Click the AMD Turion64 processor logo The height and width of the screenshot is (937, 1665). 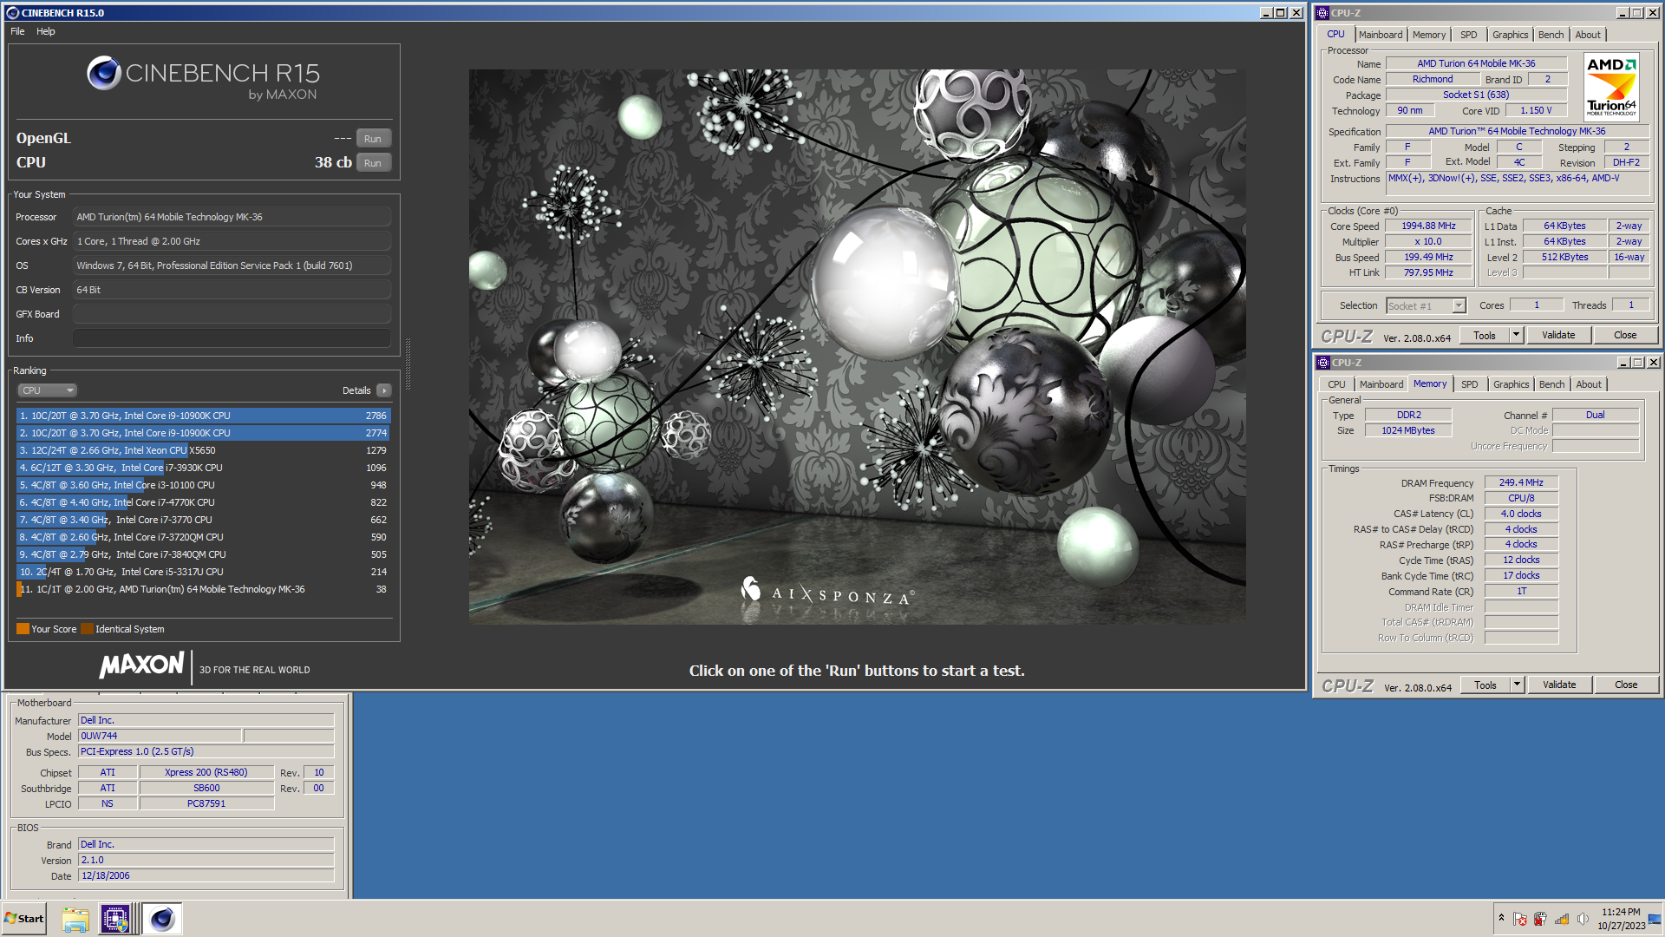[1611, 86]
